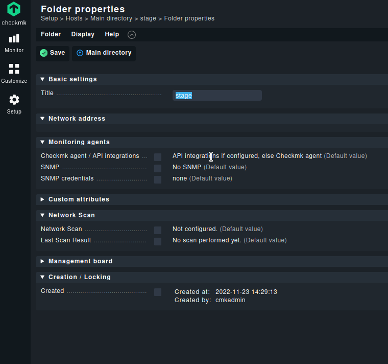Open the Display menu
The image size is (388, 364).
(x=83, y=34)
